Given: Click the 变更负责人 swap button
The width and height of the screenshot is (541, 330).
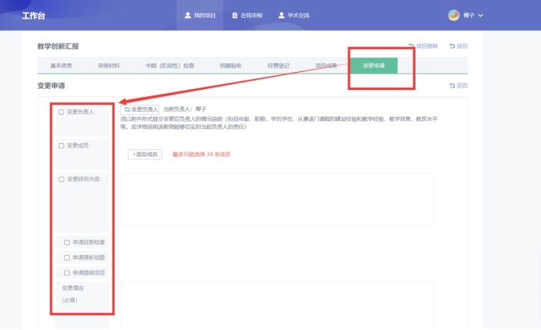Looking at the screenshot, I should pyautogui.click(x=141, y=109).
